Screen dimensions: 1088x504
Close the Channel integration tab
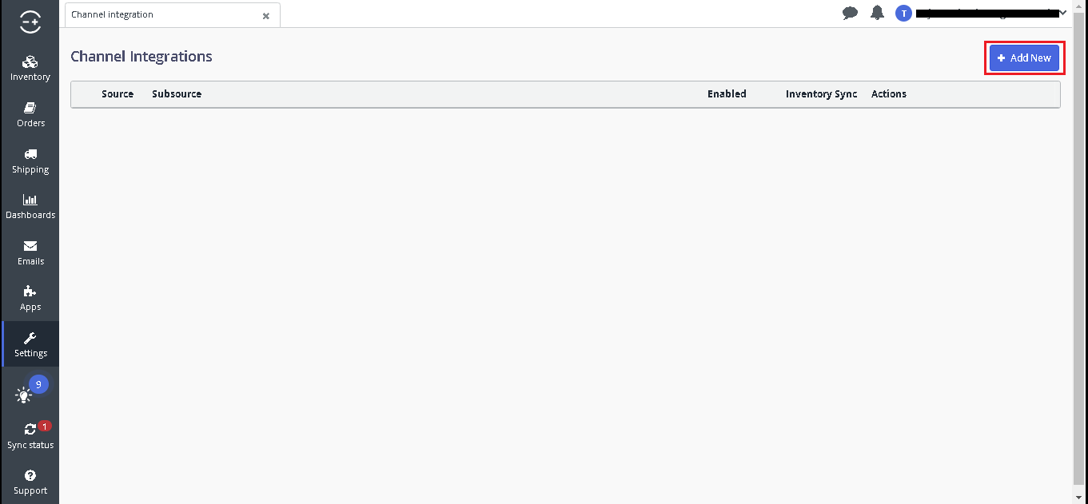(x=266, y=15)
